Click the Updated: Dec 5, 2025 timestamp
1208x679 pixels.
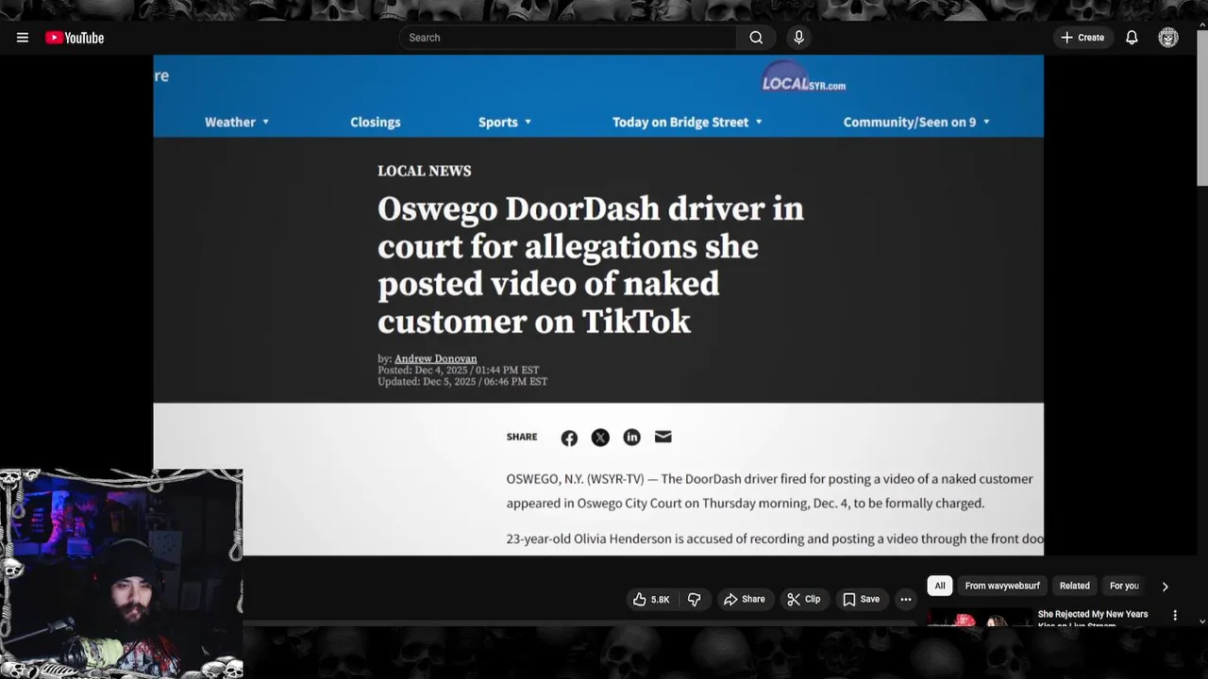pyautogui.click(x=462, y=381)
